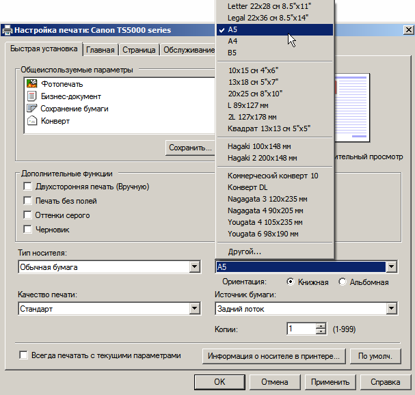Click the Копии number input field

click(x=302, y=329)
